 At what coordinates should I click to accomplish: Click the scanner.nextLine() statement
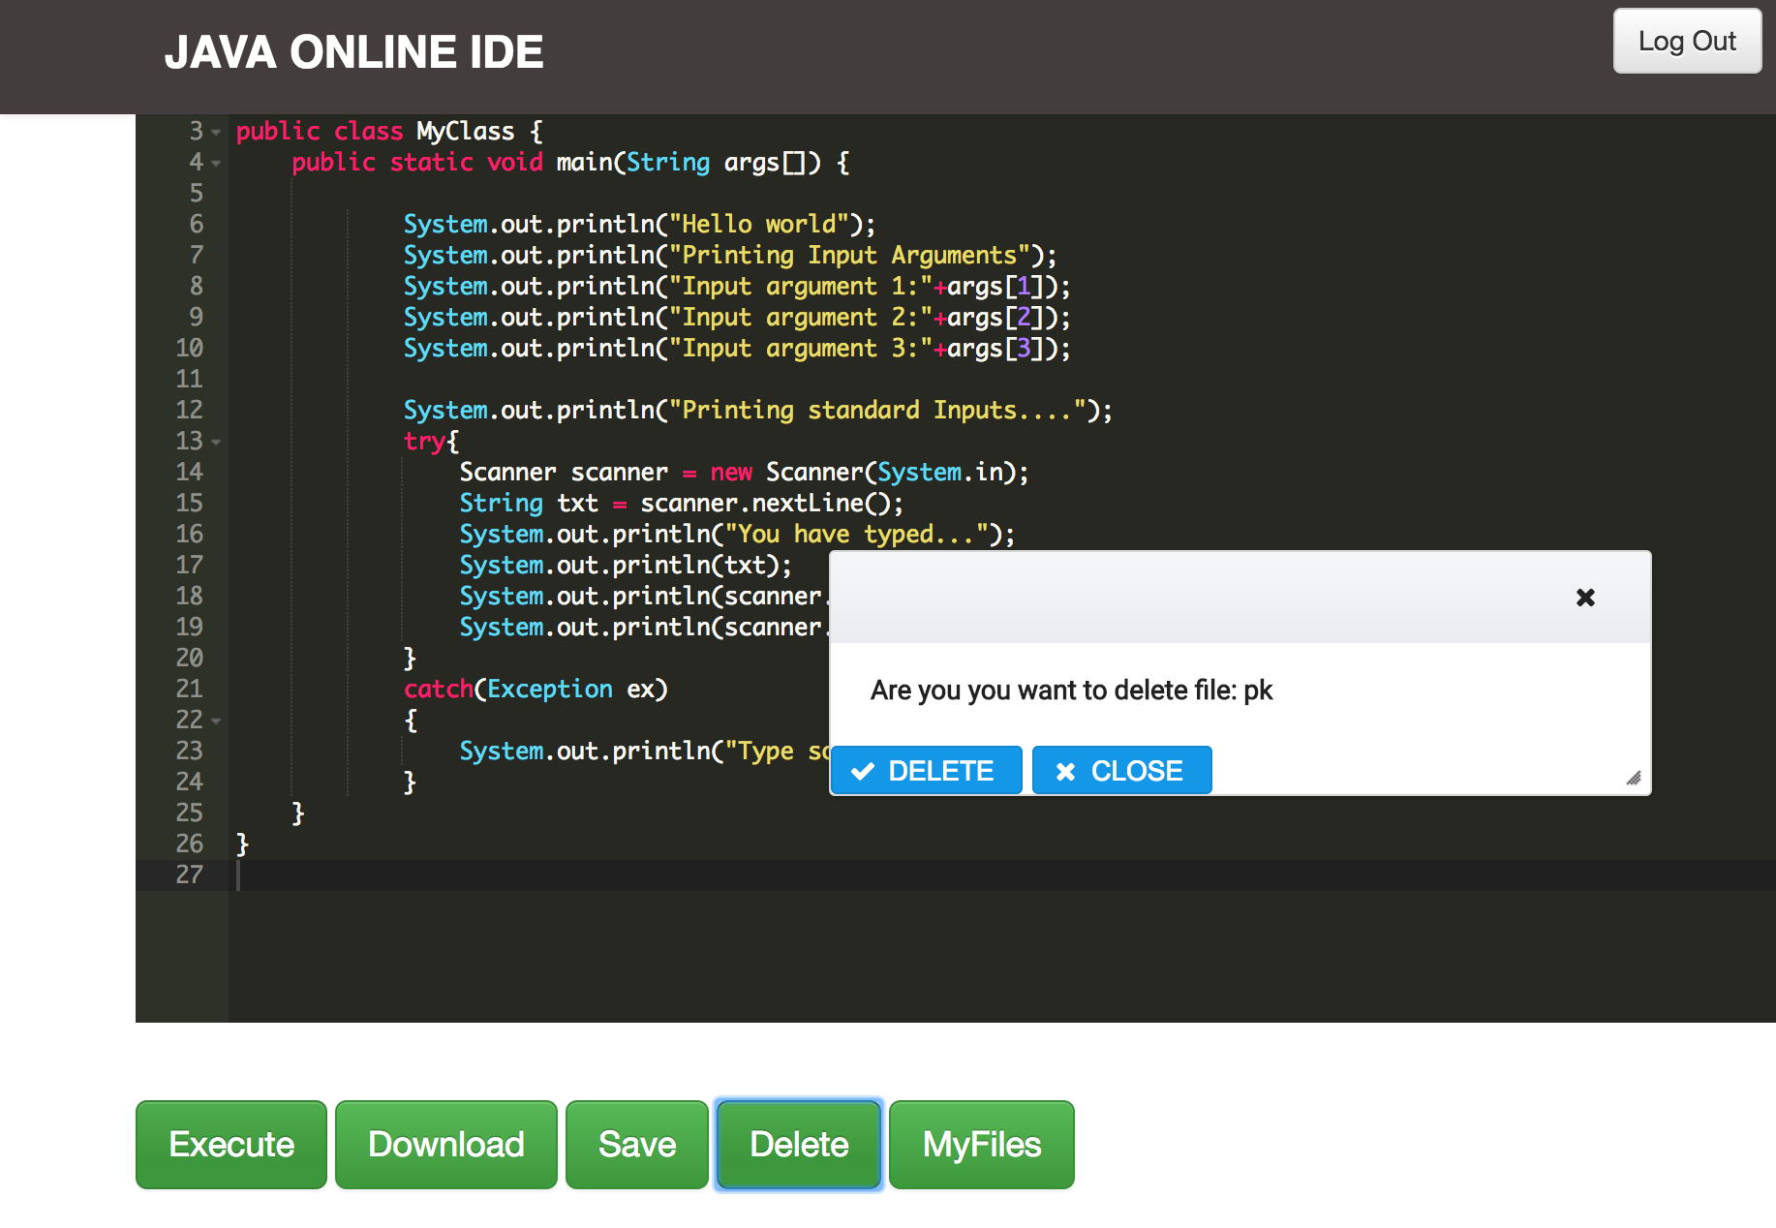681,504
